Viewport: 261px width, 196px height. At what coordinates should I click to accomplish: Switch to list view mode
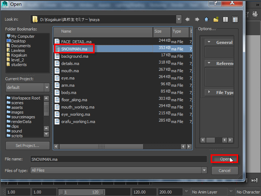pos(225,19)
